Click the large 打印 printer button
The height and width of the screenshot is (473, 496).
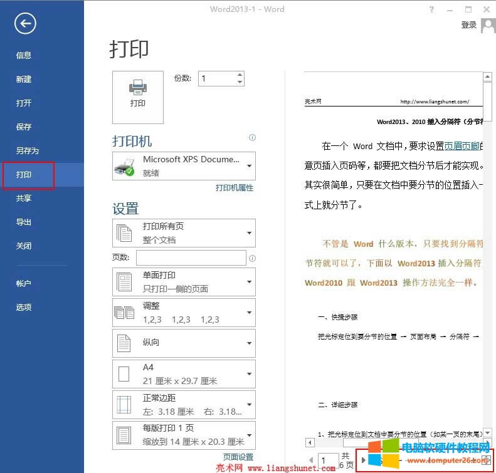point(138,96)
